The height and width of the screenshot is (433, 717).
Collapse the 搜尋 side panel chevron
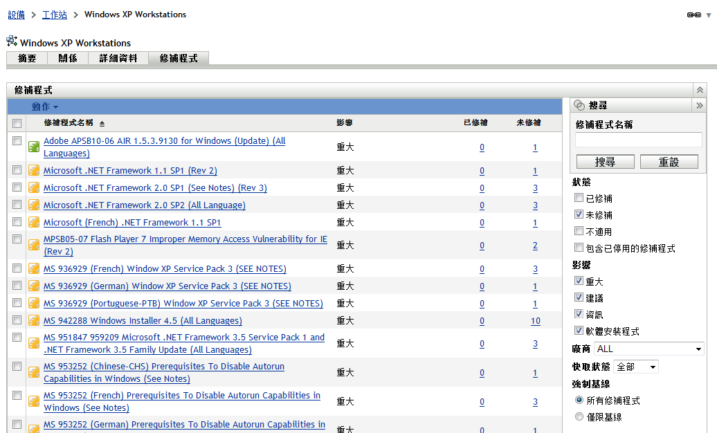point(699,106)
